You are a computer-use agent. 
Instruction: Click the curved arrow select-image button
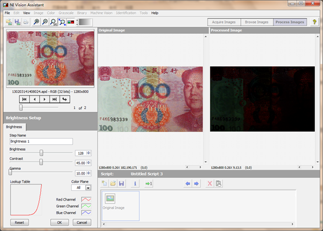[x=65, y=99]
